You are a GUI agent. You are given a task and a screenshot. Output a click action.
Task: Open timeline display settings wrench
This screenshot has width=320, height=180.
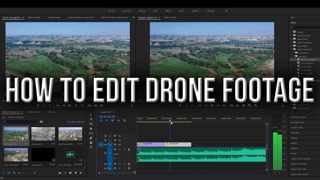[x=124, y=120]
